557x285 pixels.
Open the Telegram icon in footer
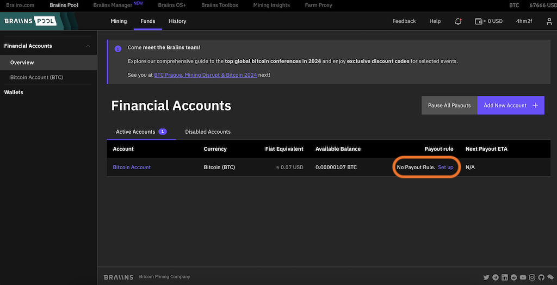click(496, 277)
